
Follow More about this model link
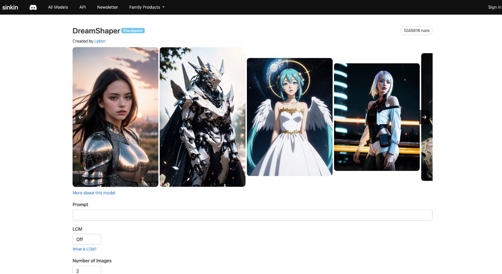click(x=94, y=193)
